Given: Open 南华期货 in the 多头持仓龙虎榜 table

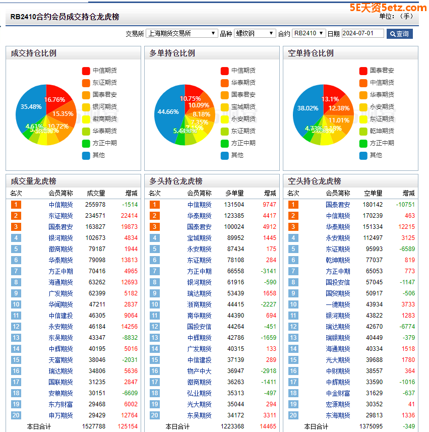Looking at the screenshot, I should coord(200,316).
